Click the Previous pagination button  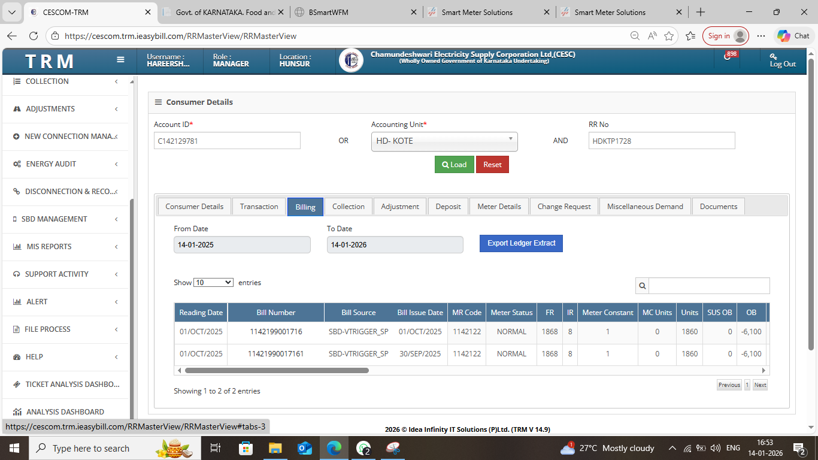[x=729, y=385]
